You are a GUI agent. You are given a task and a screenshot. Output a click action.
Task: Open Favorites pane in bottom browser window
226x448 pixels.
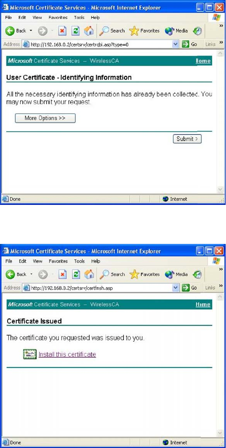click(x=145, y=275)
